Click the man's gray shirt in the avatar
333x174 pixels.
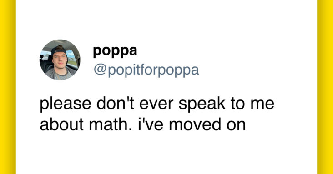point(61,74)
